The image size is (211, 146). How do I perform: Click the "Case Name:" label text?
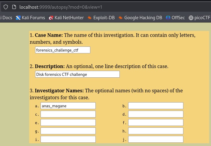tap(49, 35)
